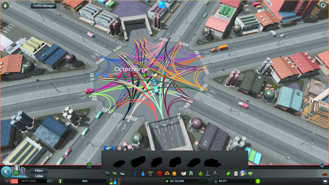This screenshot has width=329, height=185.
Task: Click the green unlock milestones icon
Action: point(16,173)
